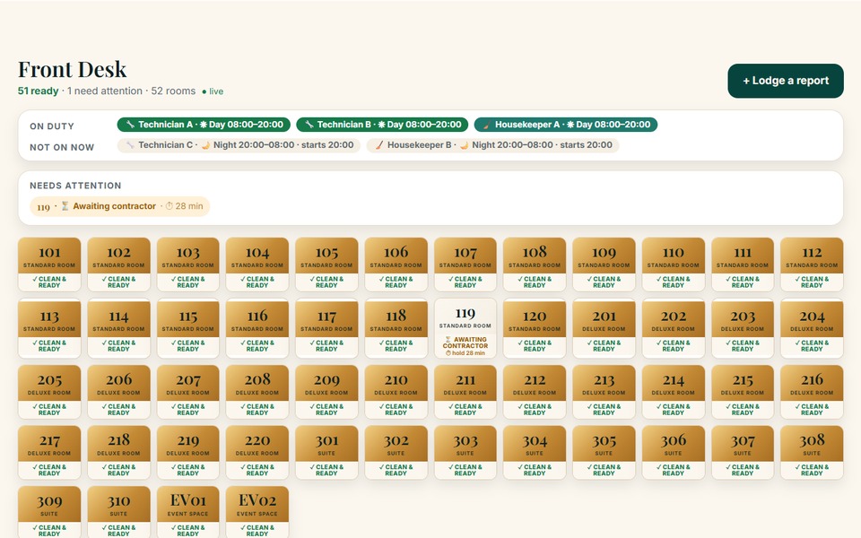This screenshot has height=538, width=861.
Task: Open room 205 deluxe room card
Action: (x=49, y=392)
